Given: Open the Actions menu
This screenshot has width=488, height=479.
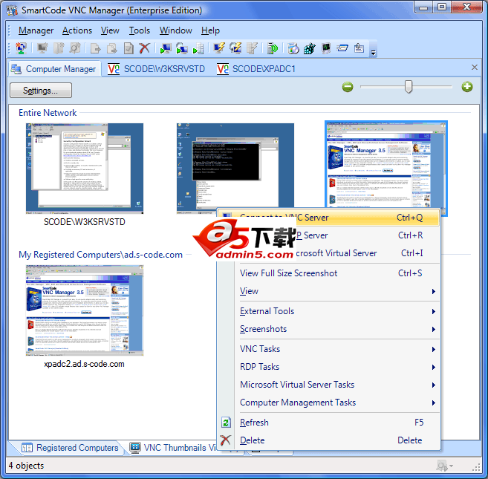Looking at the screenshot, I should [x=77, y=30].
